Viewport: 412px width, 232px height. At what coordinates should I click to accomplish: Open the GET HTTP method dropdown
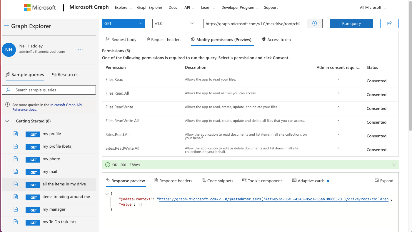tap(123, 23)
